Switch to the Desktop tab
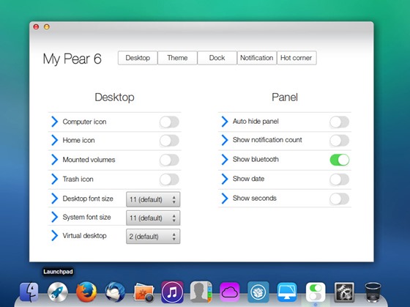The image size is (410, 307). (x=138, y=58)
